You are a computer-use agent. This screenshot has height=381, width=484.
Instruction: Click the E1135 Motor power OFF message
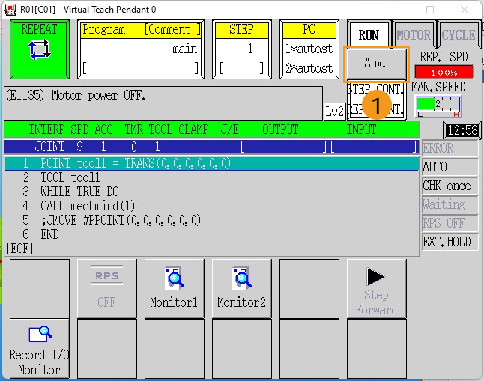(x=163, y=103)
